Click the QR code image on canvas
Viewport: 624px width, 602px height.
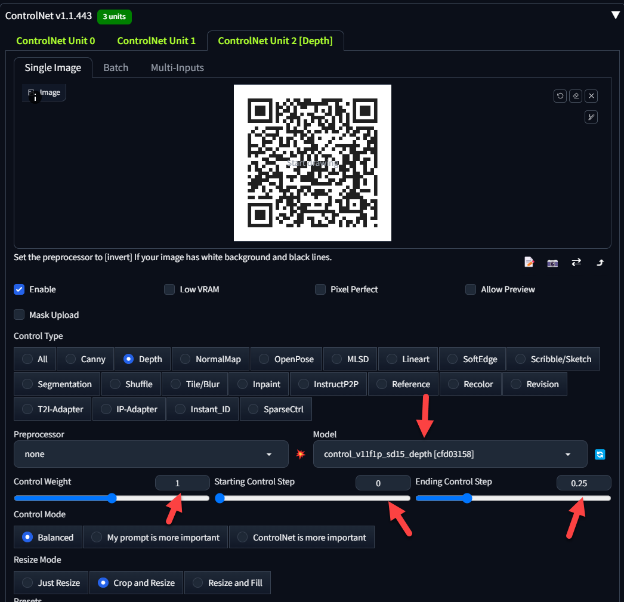click(313, 163)
